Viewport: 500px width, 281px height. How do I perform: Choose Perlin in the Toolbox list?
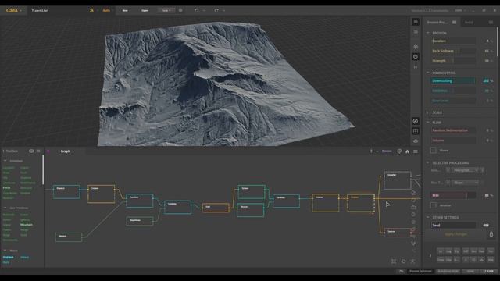pyautogui.click(x=6, y=188)
